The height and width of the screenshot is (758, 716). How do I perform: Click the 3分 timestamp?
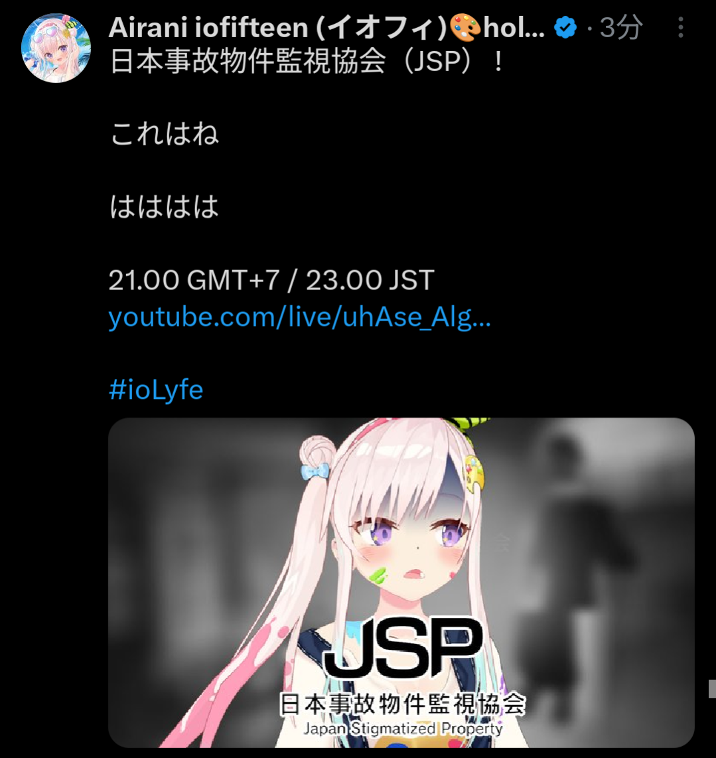pos(620,28)
